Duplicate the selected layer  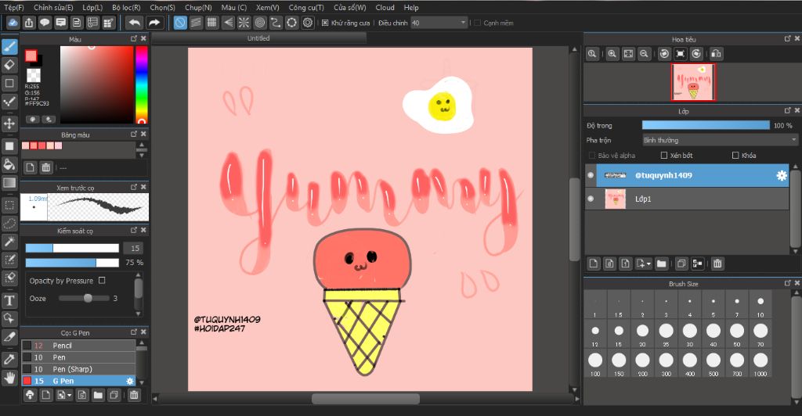pos(681,264)
